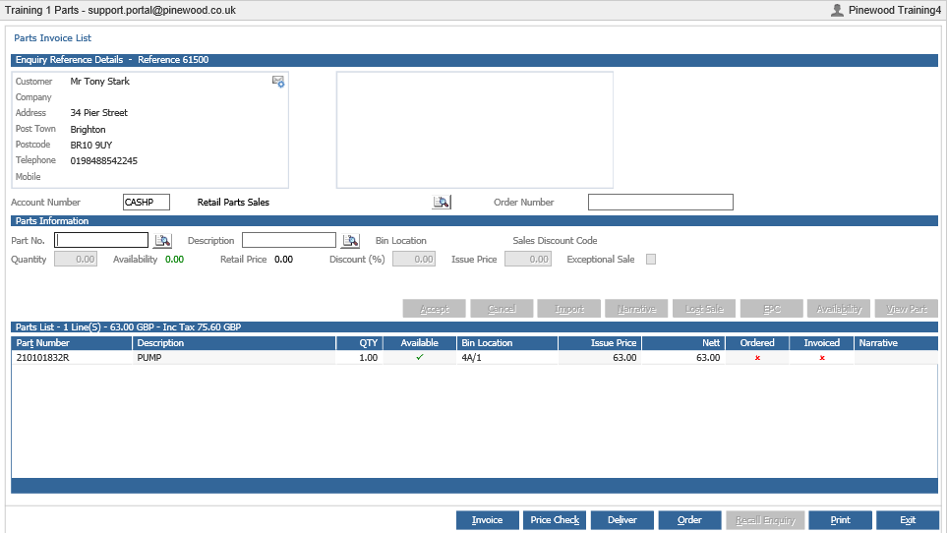Select bin location 4A/1 cell
947x533 pixels.
pos(507,357)
